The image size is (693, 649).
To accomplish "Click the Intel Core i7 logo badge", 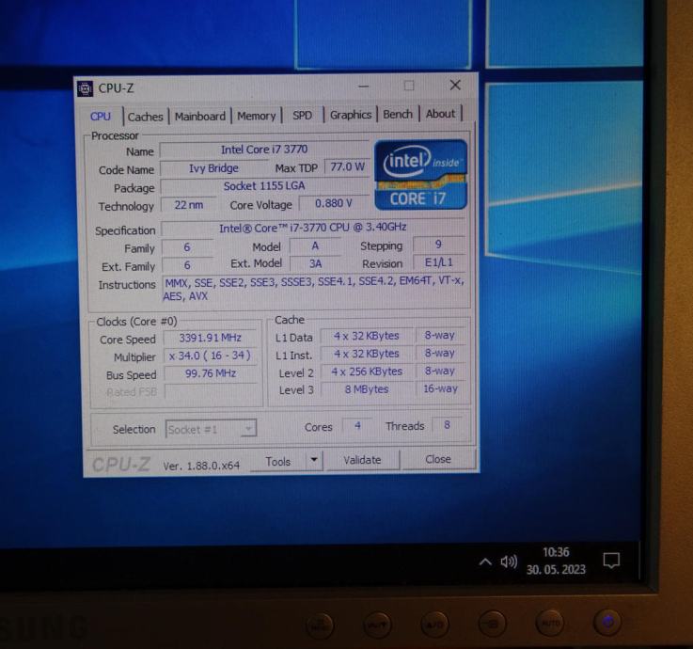I will pos(420,174).
